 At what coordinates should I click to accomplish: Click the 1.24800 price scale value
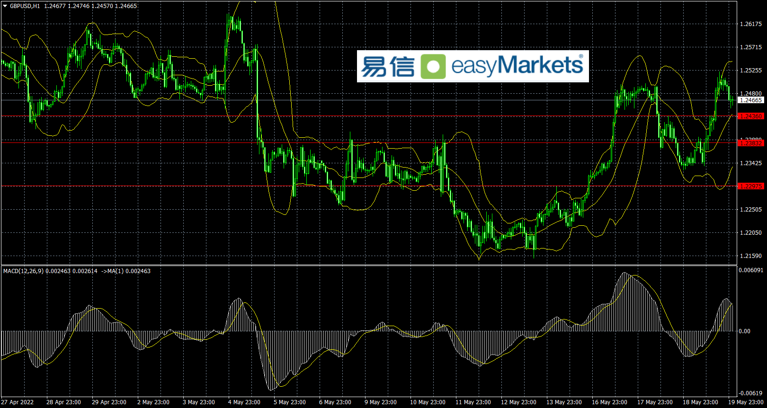coord(751,94)
